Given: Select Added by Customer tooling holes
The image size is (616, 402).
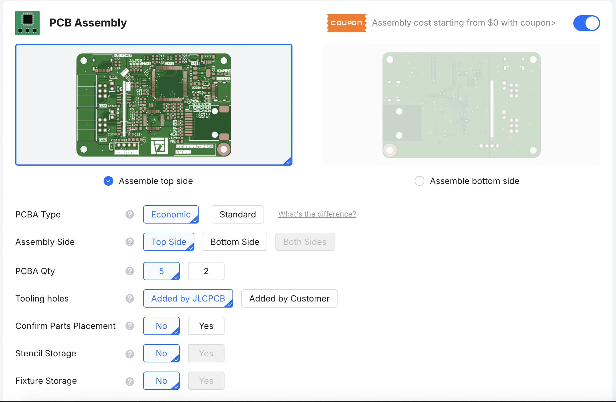Looking at the screenshot, I should [289, 298].
